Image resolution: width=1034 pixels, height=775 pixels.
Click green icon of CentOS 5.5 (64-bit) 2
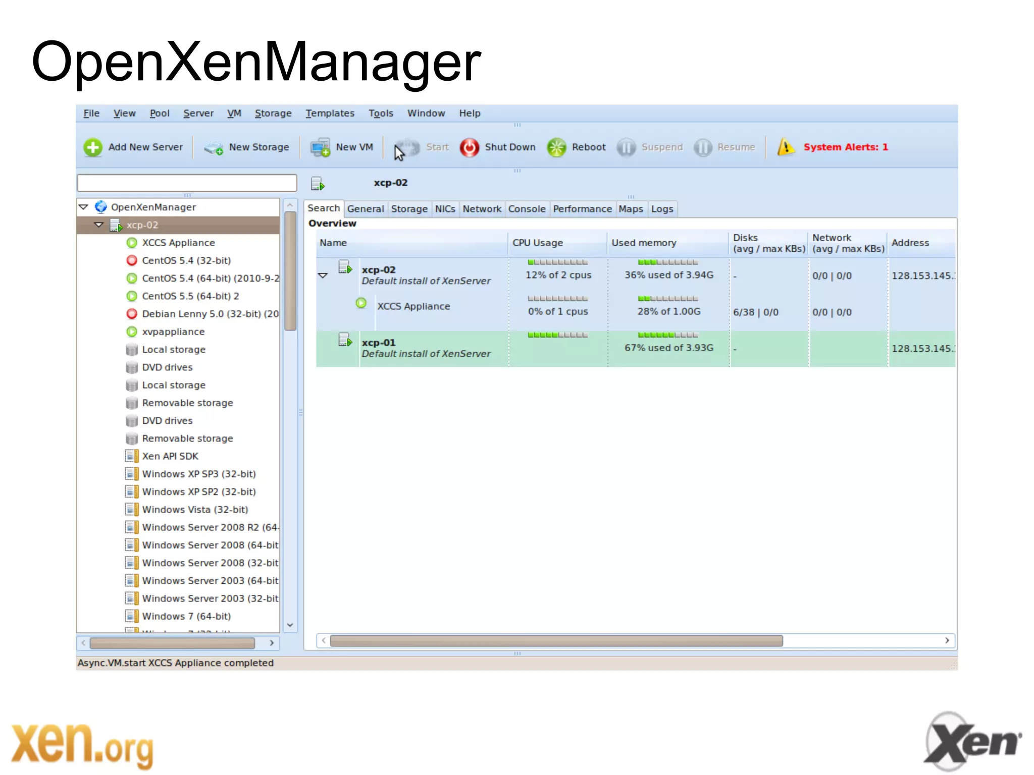pyautogui.click(x=132, y=296)
